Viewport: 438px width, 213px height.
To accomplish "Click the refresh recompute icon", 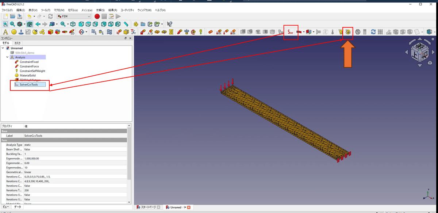I will 50,16.
